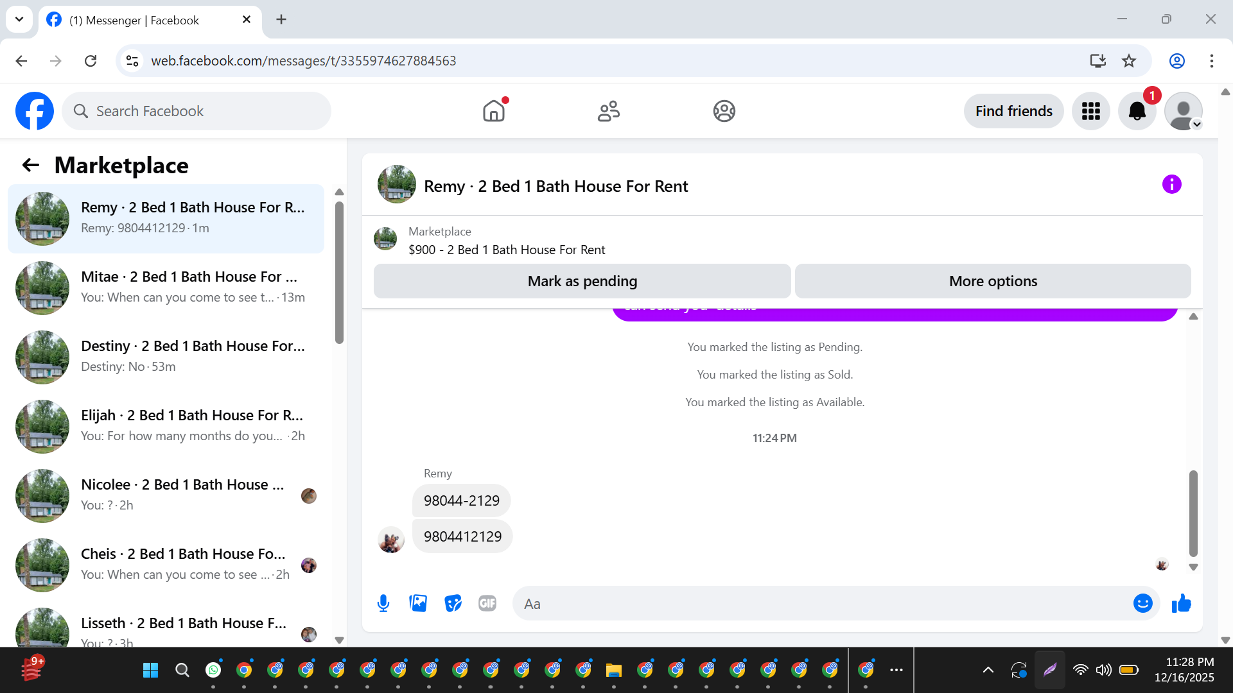
Task: Open the clock showing 11:28 PM
Action: point(1184,670)
